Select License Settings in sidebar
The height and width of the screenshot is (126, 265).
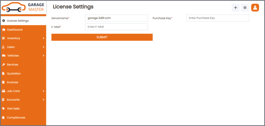(18, 21)
